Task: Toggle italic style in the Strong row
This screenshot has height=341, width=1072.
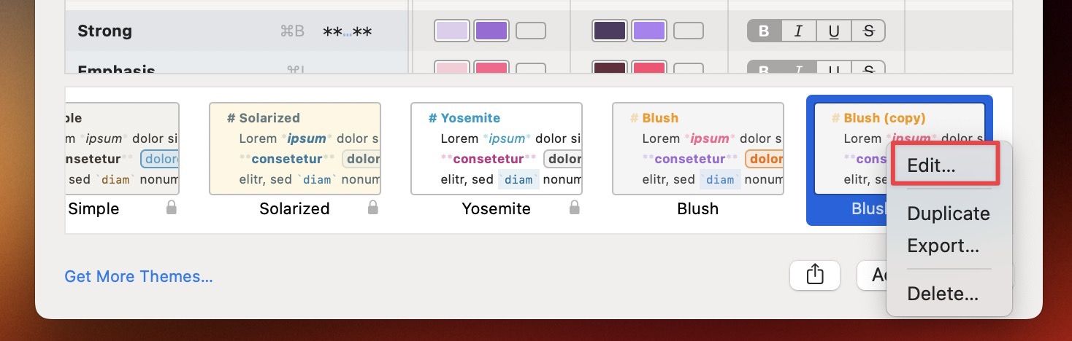Action: coord(799,31)
